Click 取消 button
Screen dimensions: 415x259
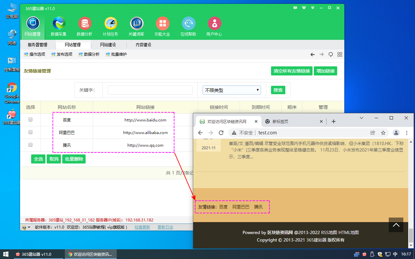54,159
